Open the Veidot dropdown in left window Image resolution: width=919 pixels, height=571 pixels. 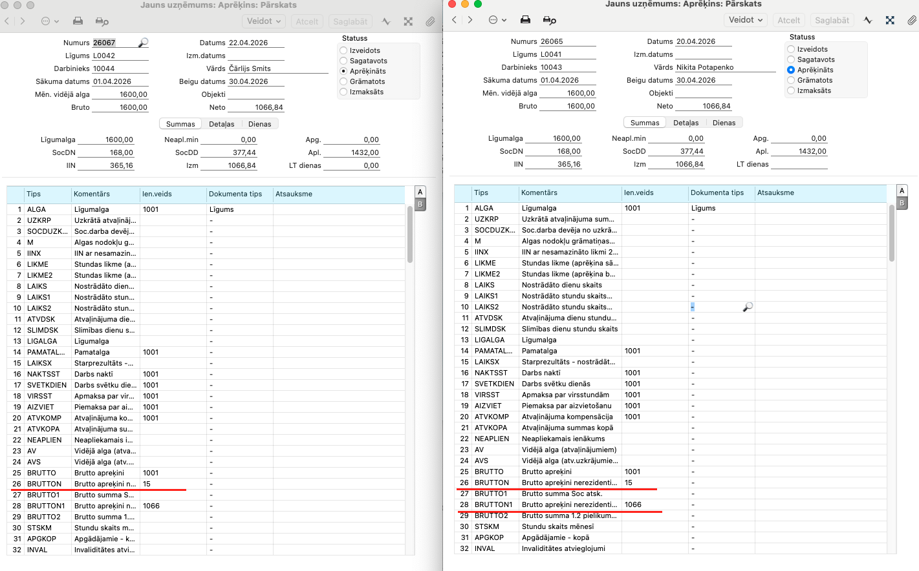click(264, 21)
